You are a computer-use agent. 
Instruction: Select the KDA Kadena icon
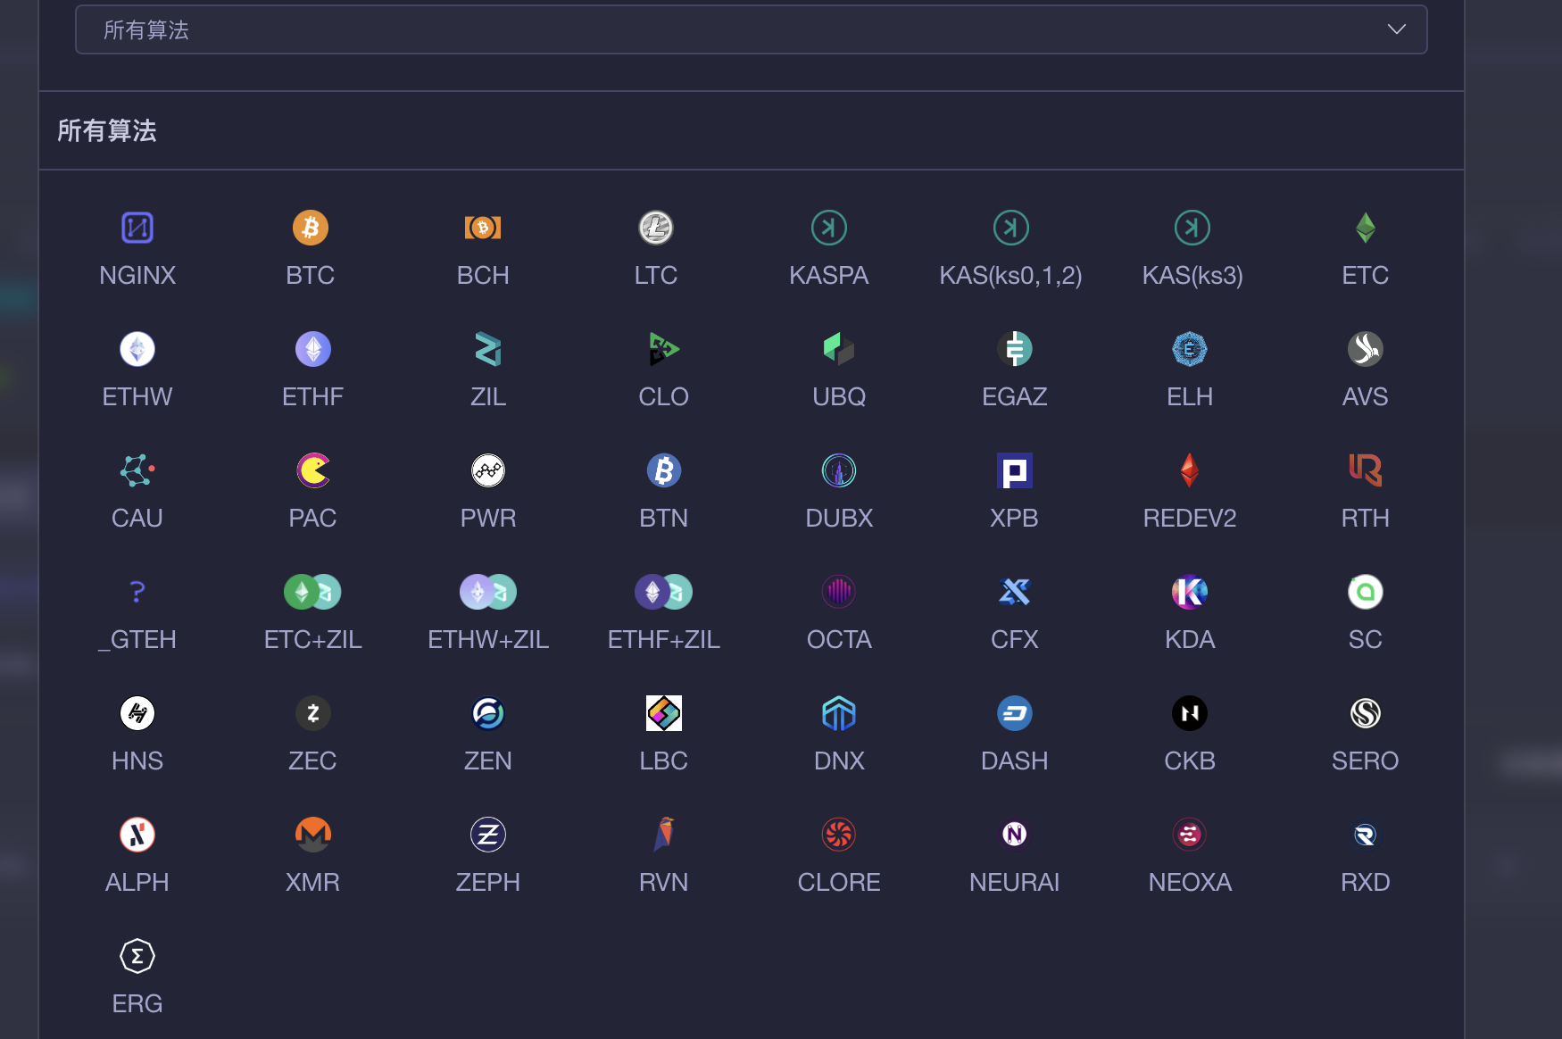pyautogui.click(x=1190, y=592)
